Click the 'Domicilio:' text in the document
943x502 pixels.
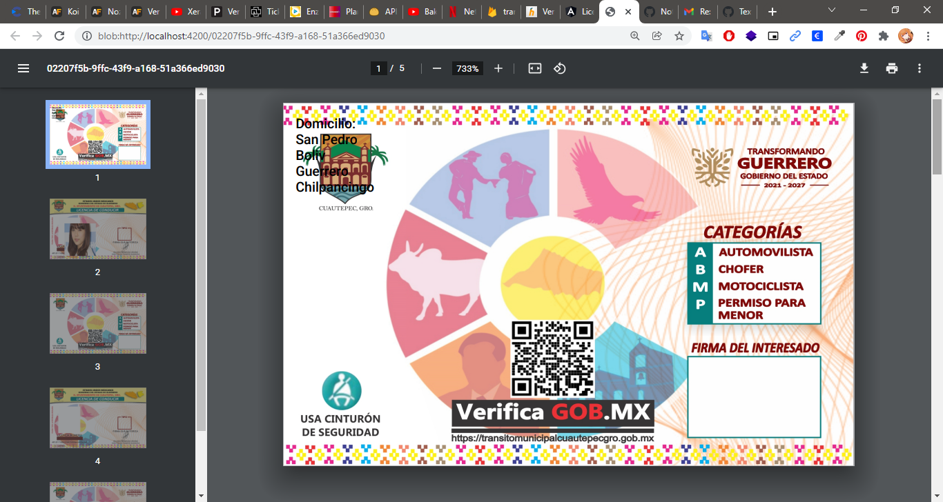(x=325, y=124)
